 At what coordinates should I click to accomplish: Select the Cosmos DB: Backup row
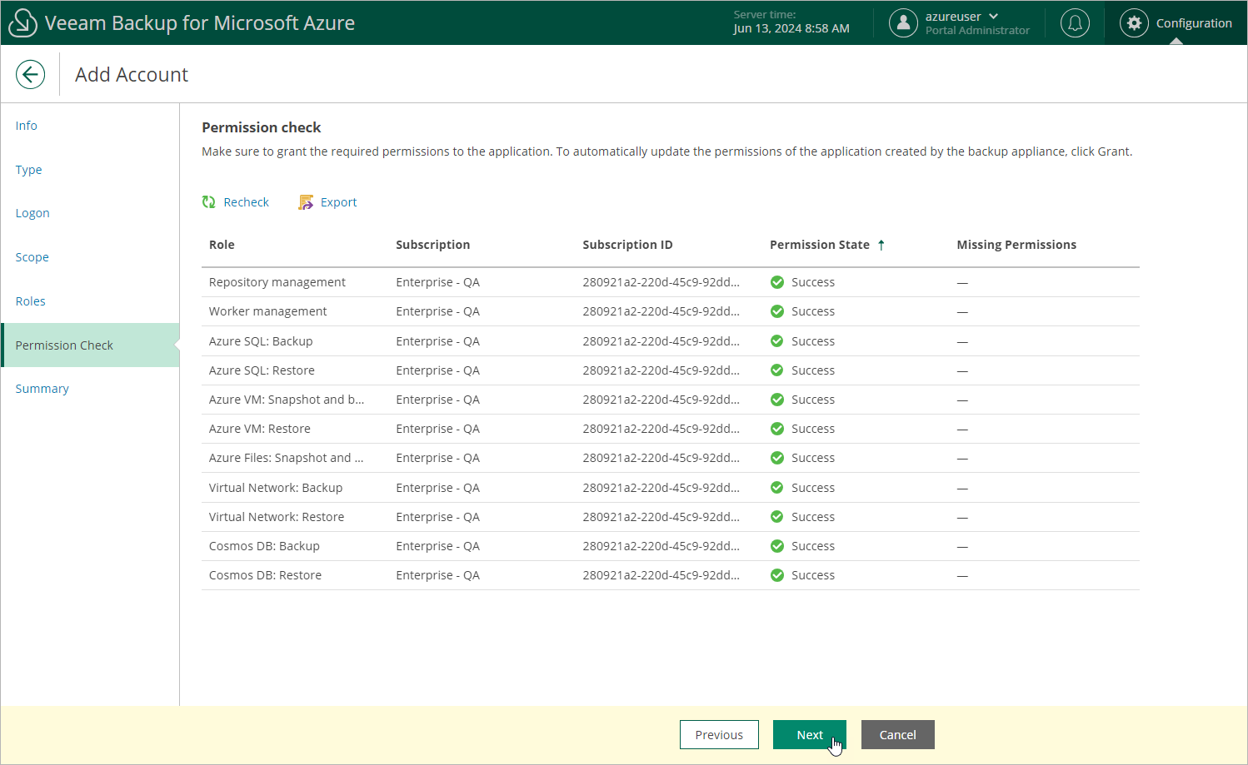264,546
